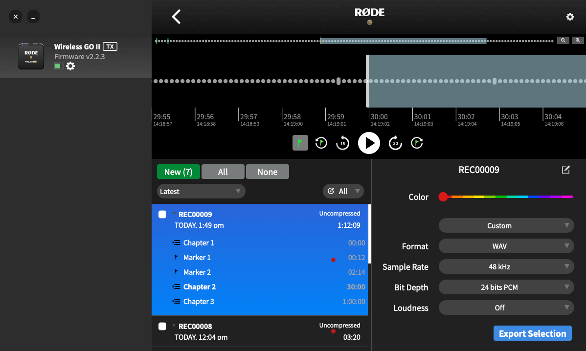Check the REC00008 recording checkbox
This screenshot has height=351, width=586.
coord(162,326)
